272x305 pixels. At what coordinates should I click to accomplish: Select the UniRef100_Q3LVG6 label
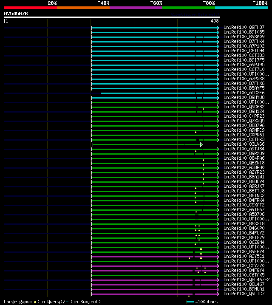pyautogui.click(x=244, y=144)
